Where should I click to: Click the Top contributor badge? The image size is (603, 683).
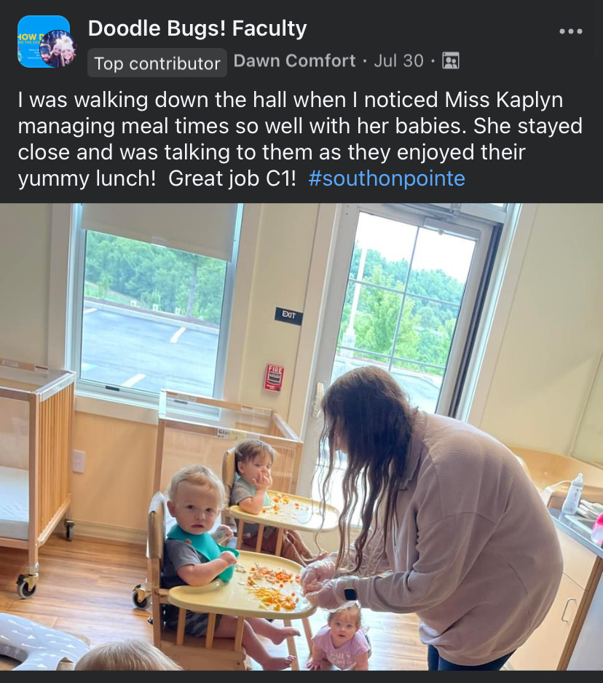[x=157, y=63]
